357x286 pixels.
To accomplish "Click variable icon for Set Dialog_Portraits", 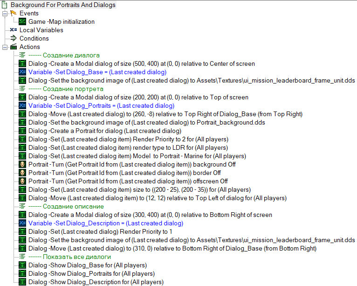I will (x=22, y=105).
